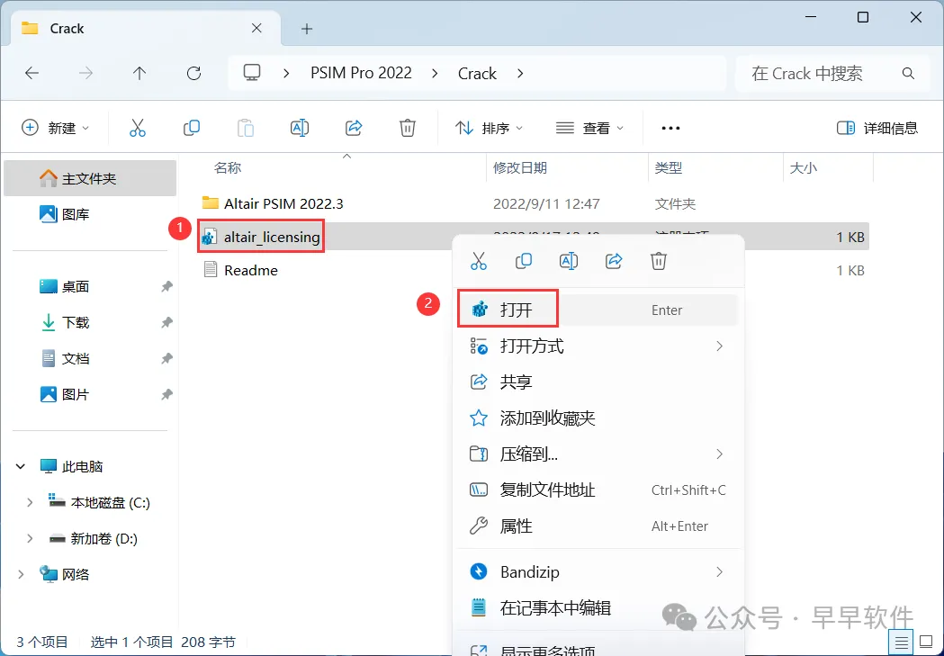Click the pin icon beside 下载
The height and width of the screenshot is (656, 944).
point(166,322)
